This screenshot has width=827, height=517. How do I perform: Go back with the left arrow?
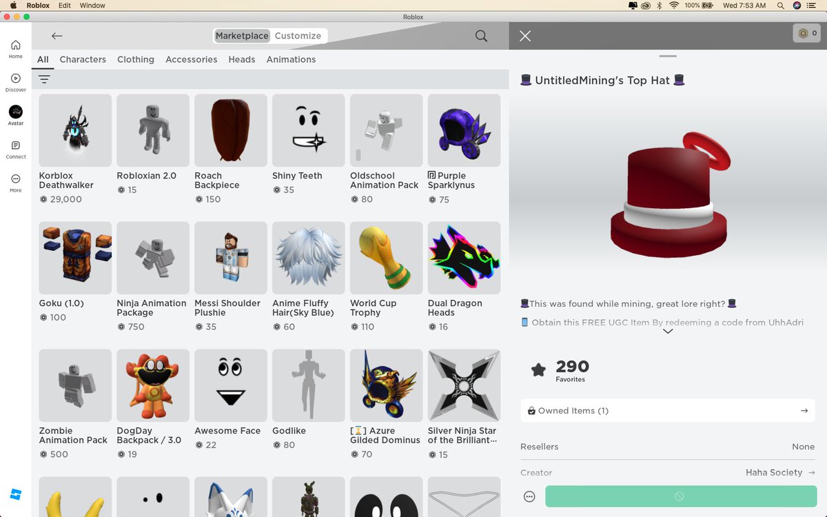tap(57, 36)
